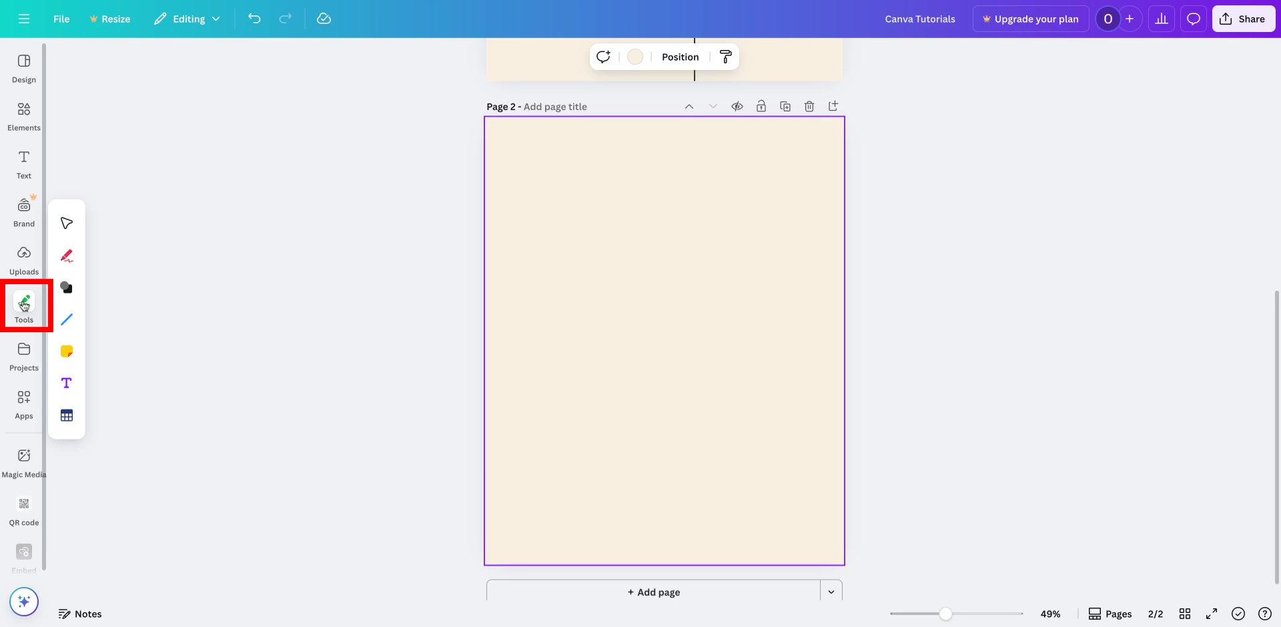Image resolution: width=1281 pixels, height=627 pixels.
Task: Select the Line tool
Action: pos(67,320)
